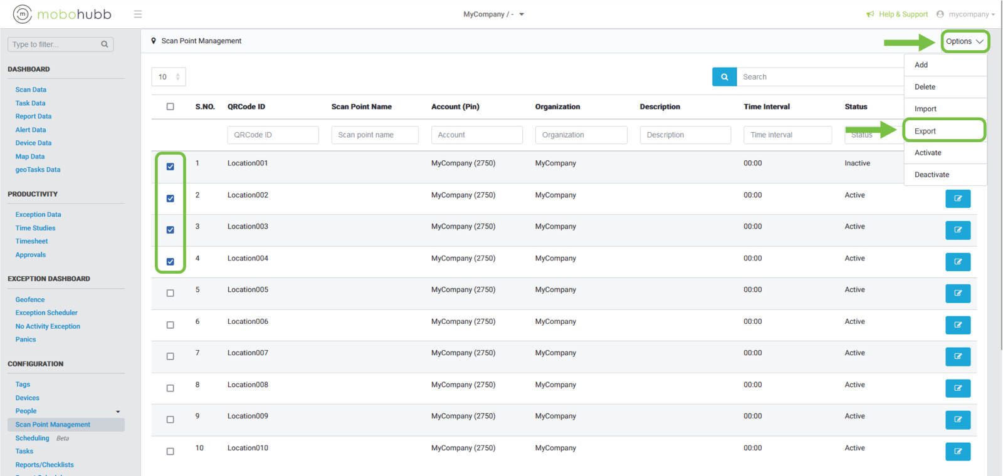Click sidebar filter magnifier icon
The image size is (1003, 476).
coord(105,44)
